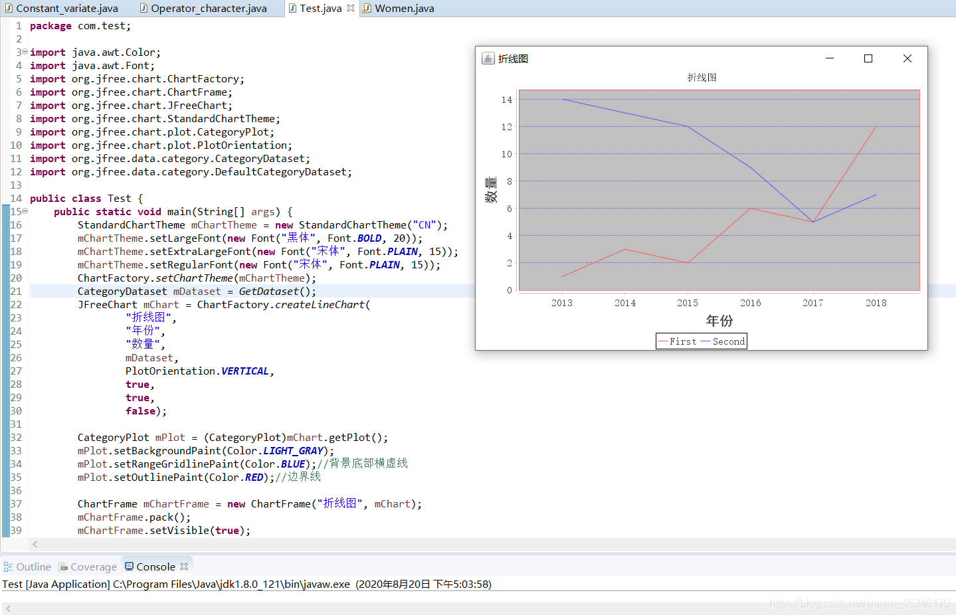Switch to the Constant_variate.java tab
Screen dimensions: 956x615
66,9
